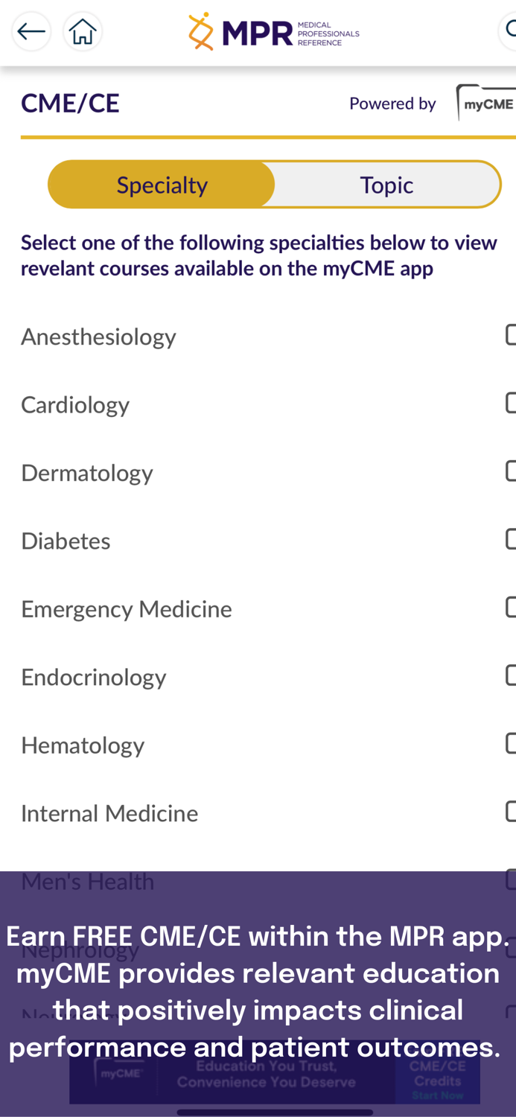516x1117 pixels.
Task: Check the box beside Diabetes
Action: (512, 539)
